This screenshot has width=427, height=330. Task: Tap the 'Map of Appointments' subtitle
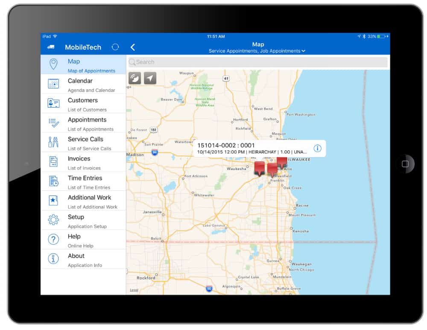tap(91, 71)
